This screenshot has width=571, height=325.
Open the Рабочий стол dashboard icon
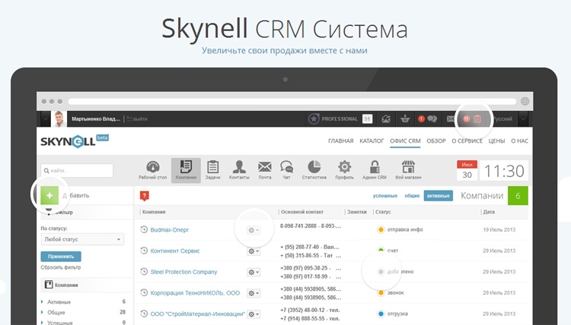point(152,170)
